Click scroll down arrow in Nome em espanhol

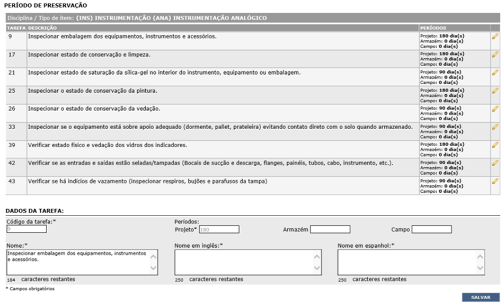click(480, 268)
